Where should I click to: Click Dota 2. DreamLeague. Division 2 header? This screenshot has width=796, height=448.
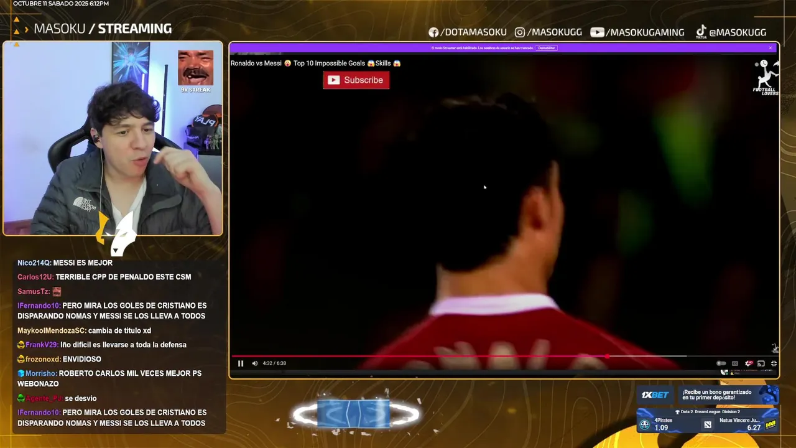pos(708,412)
